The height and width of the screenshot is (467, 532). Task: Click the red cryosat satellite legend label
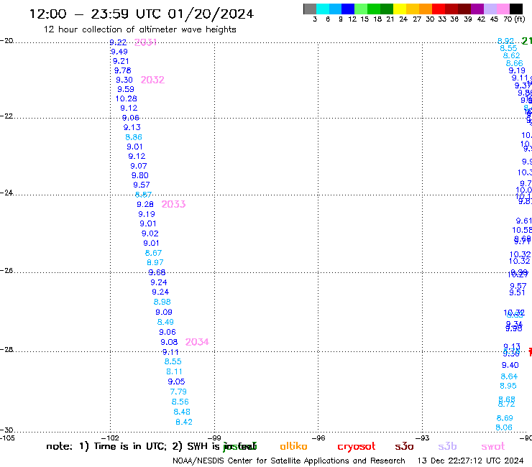[x=357, y=447]
